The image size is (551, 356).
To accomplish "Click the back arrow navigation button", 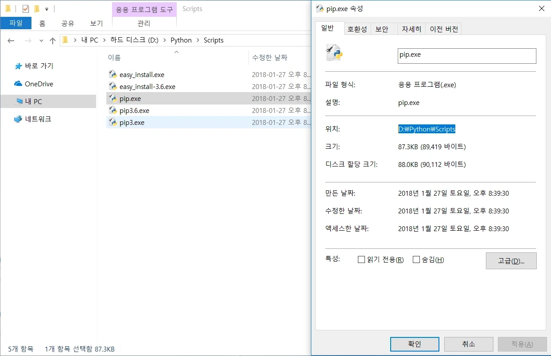I will (11, 40).
